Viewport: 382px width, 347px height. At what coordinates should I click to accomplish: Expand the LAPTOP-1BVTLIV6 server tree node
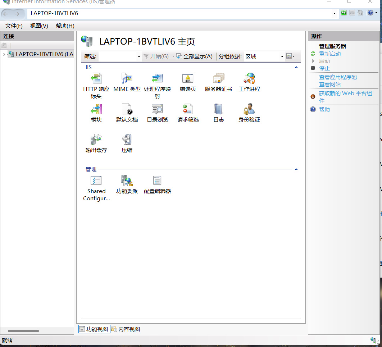click(4, 54)
